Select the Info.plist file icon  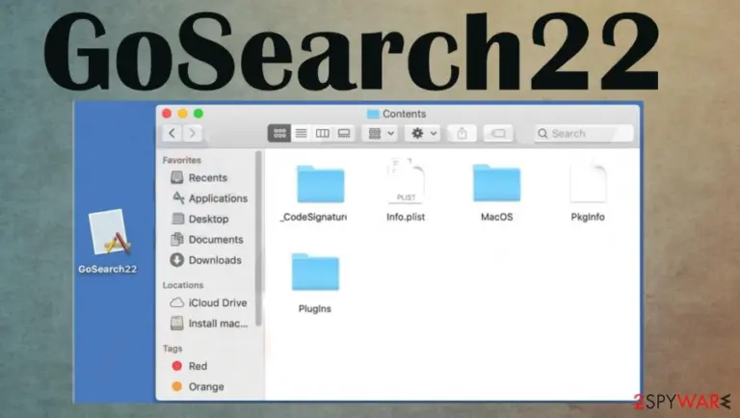[406, 181]
